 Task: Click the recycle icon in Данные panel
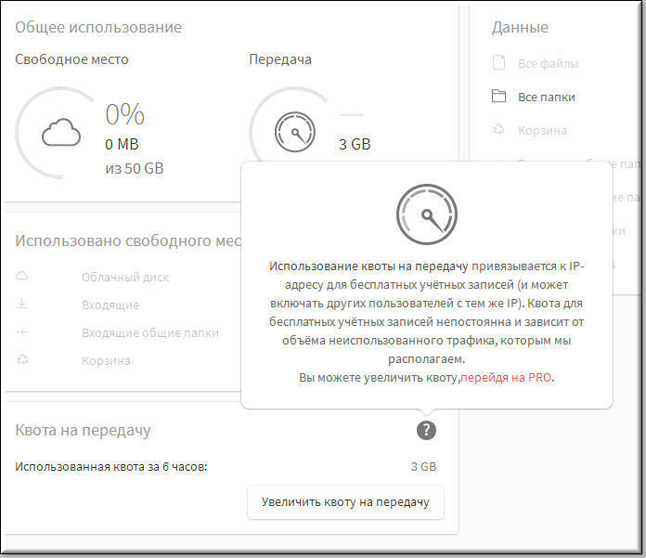[498, 130]
